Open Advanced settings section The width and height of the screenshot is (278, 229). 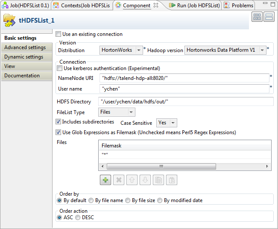25,47
